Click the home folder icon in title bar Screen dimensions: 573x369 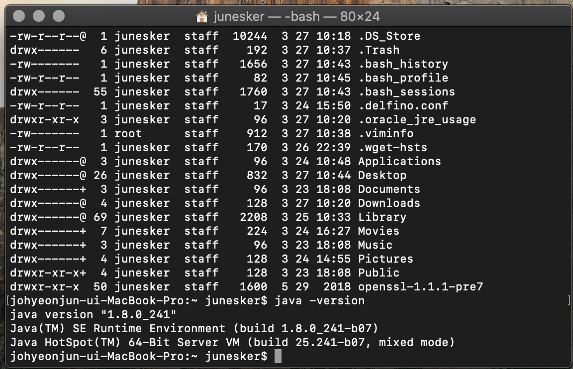pos(202,16)
